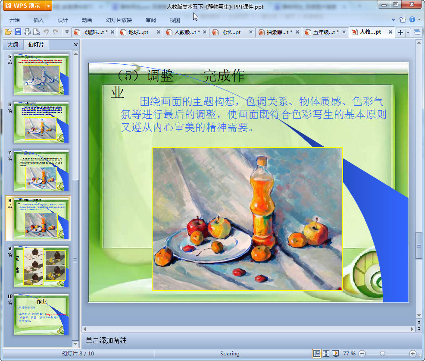Expand the new tab dropdown arrow
425x361 pixels.
(408, 33)
